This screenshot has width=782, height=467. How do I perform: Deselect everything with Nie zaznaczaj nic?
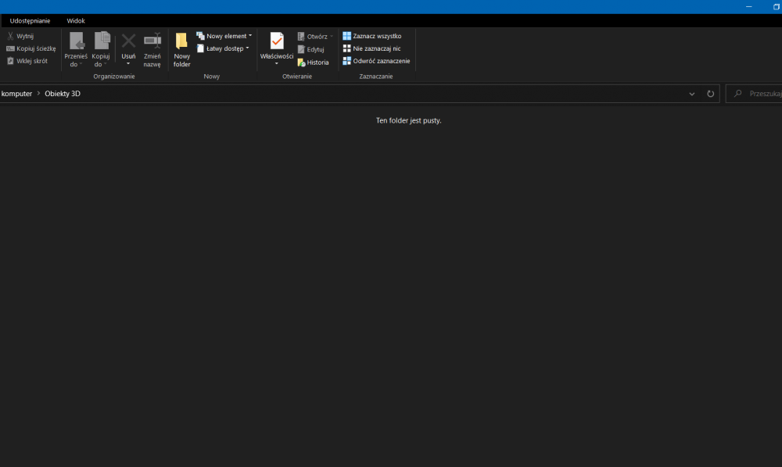[x=346, y=48]
